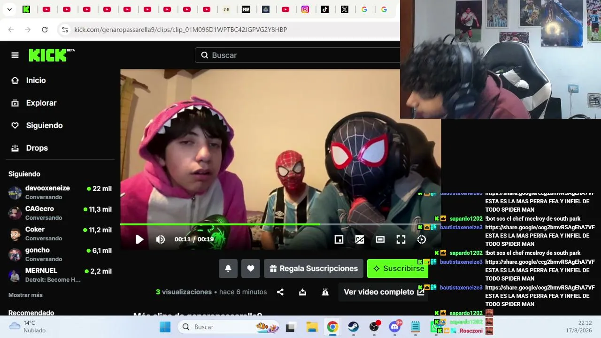This screenshot has height=338, width=601.
Task: Turn on notifications with the bell button
Action: click(228, 269)
